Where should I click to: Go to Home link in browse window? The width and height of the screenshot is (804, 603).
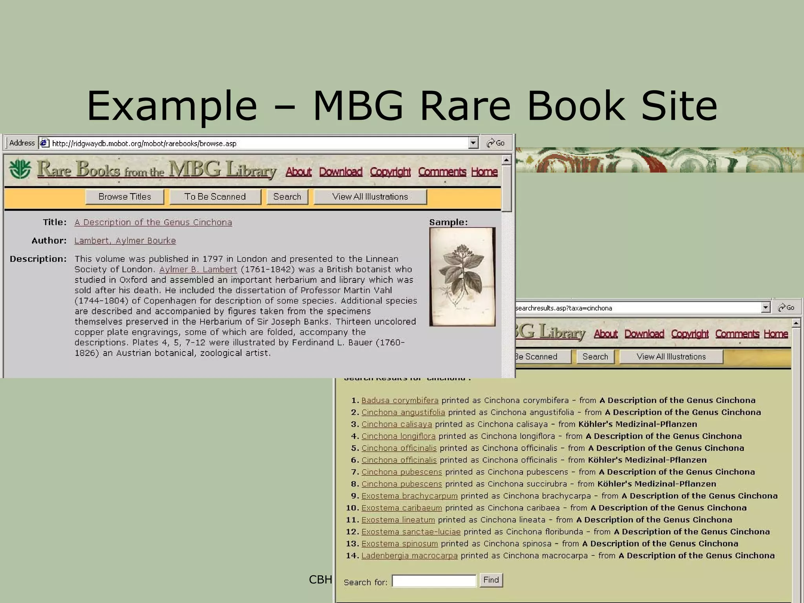tap(484, 172)
